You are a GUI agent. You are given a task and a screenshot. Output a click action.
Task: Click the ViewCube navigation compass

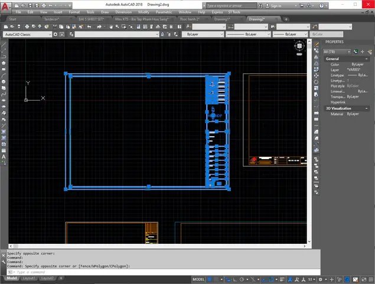pyautogui.click(x=299, y=46)
